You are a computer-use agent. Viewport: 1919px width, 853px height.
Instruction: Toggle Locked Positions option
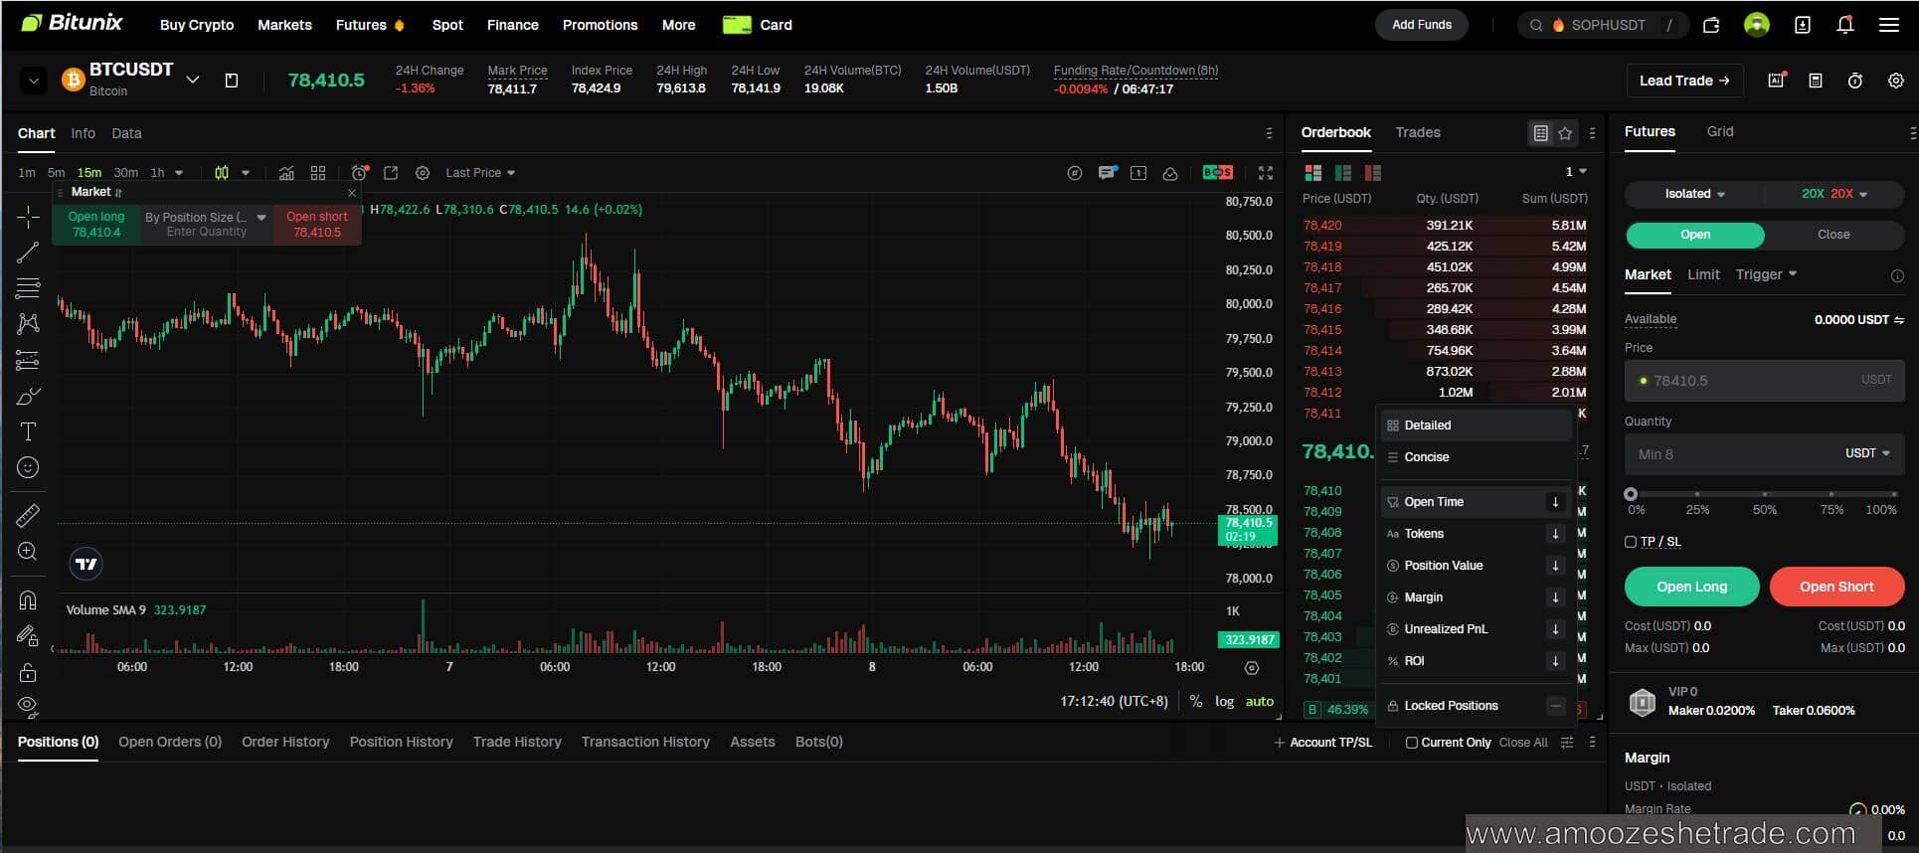(x=1556, y=706)
